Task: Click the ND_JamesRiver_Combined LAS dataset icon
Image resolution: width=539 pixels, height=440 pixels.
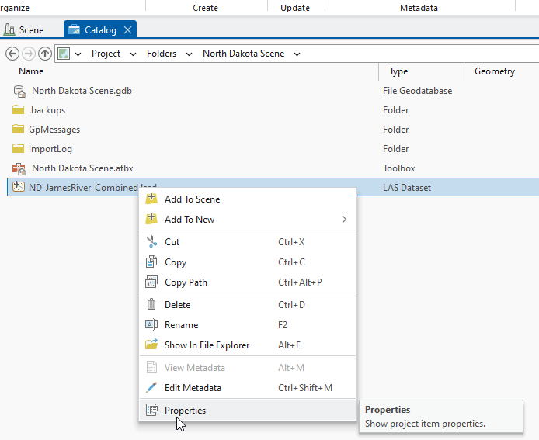Action: coord(19,187)
